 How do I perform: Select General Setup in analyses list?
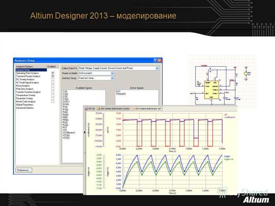(x=31, y=70)
